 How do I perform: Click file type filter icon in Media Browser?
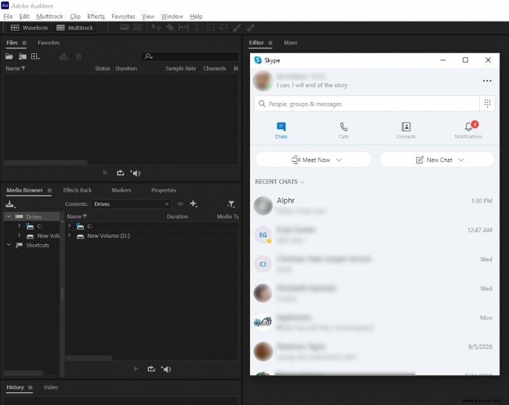pos(231,204)
